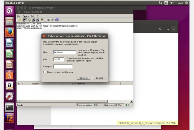This screenshot has width=194, height=130.
Task: Close the Enter server to administrate dialog
Action: tap(44, 36)
